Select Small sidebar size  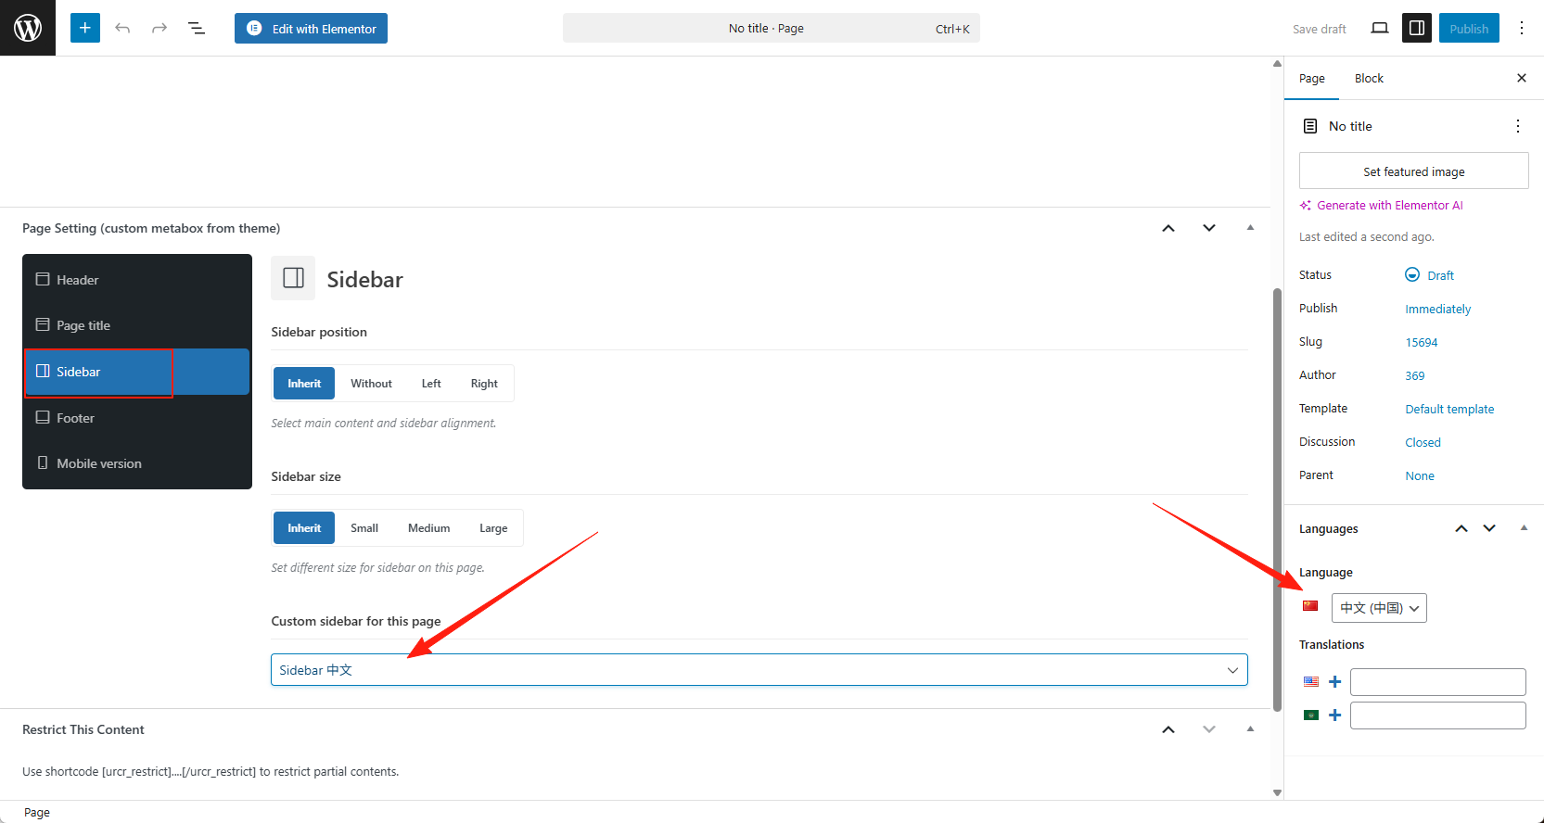click(364, 528)
